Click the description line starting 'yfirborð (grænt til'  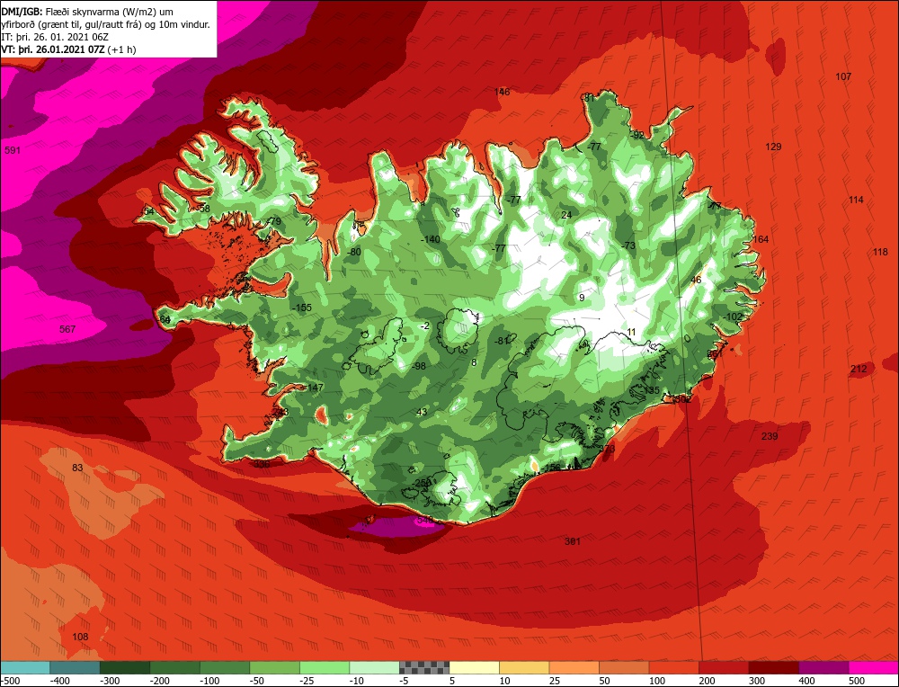pos(105,24)
